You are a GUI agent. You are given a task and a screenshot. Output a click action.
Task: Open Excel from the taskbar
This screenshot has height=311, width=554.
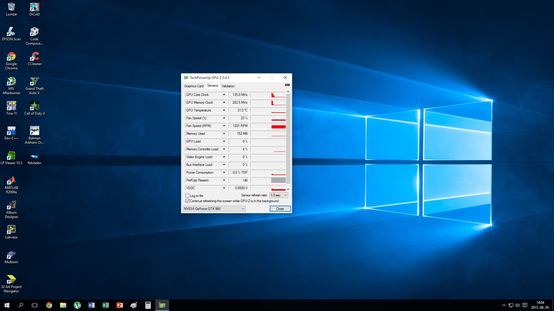coord(105,305)
